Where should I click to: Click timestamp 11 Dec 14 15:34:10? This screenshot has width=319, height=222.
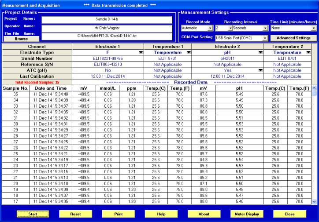tap(51, 183)
